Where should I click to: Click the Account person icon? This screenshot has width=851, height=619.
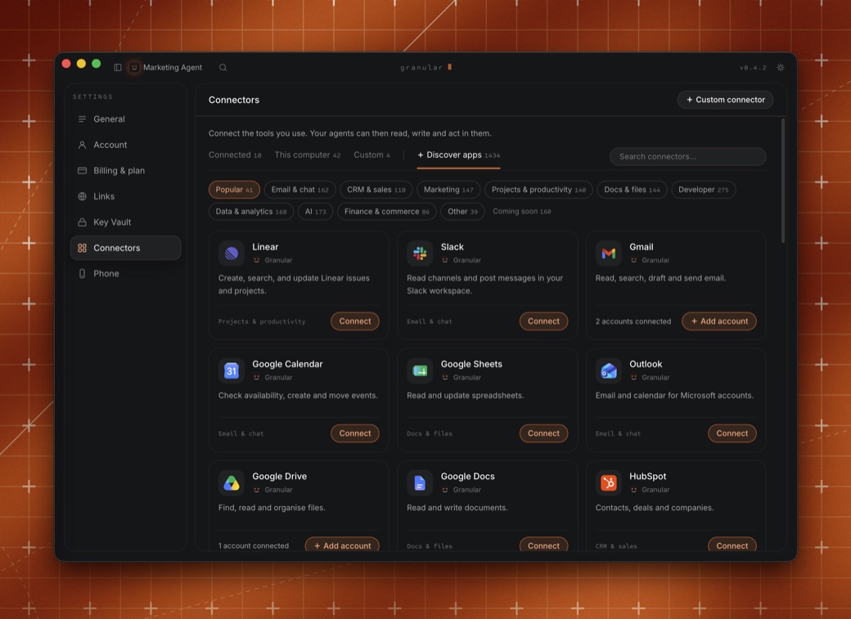pyautogui.click(x=82, y=145)
